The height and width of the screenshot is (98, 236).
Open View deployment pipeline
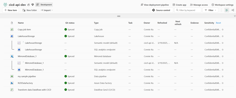(x=155, y=5)
